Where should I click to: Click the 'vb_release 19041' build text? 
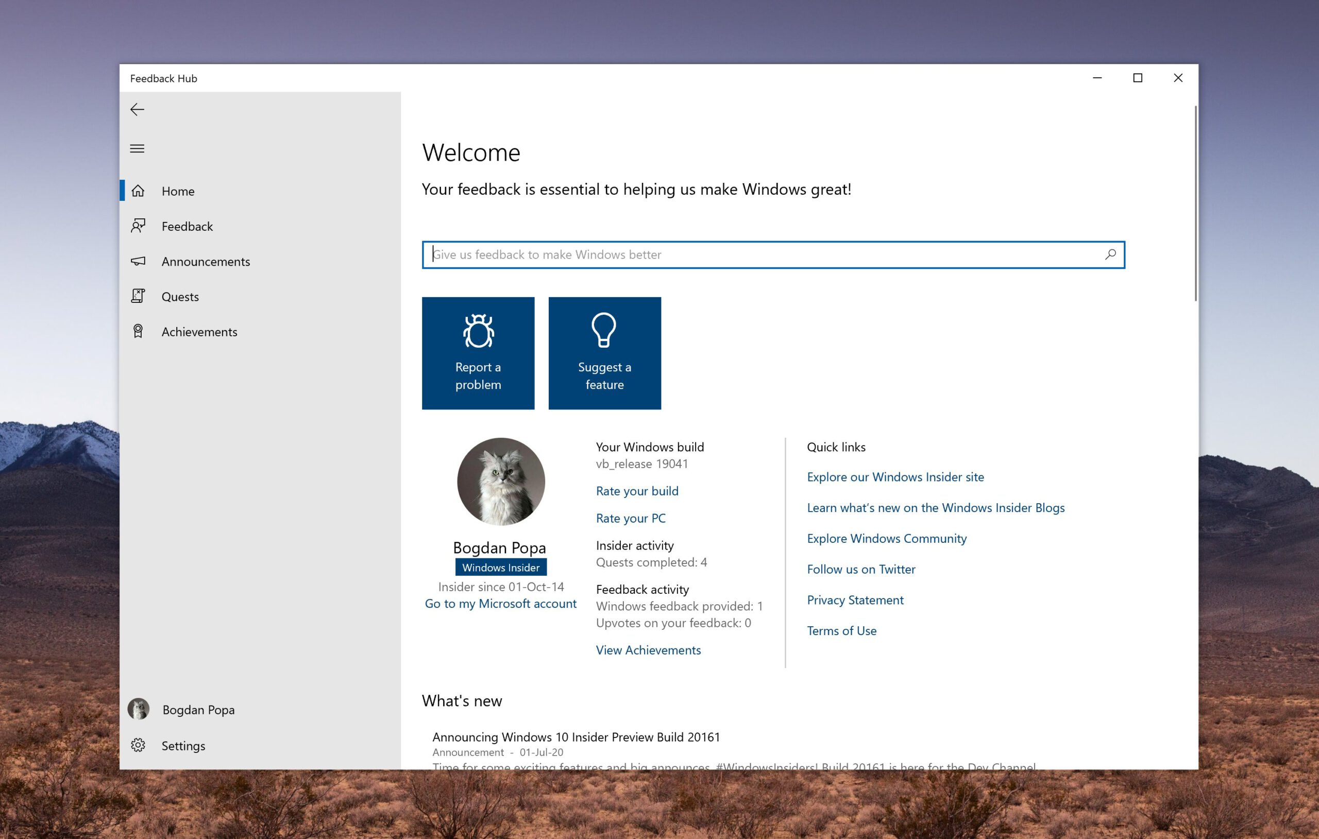(642, 464)
